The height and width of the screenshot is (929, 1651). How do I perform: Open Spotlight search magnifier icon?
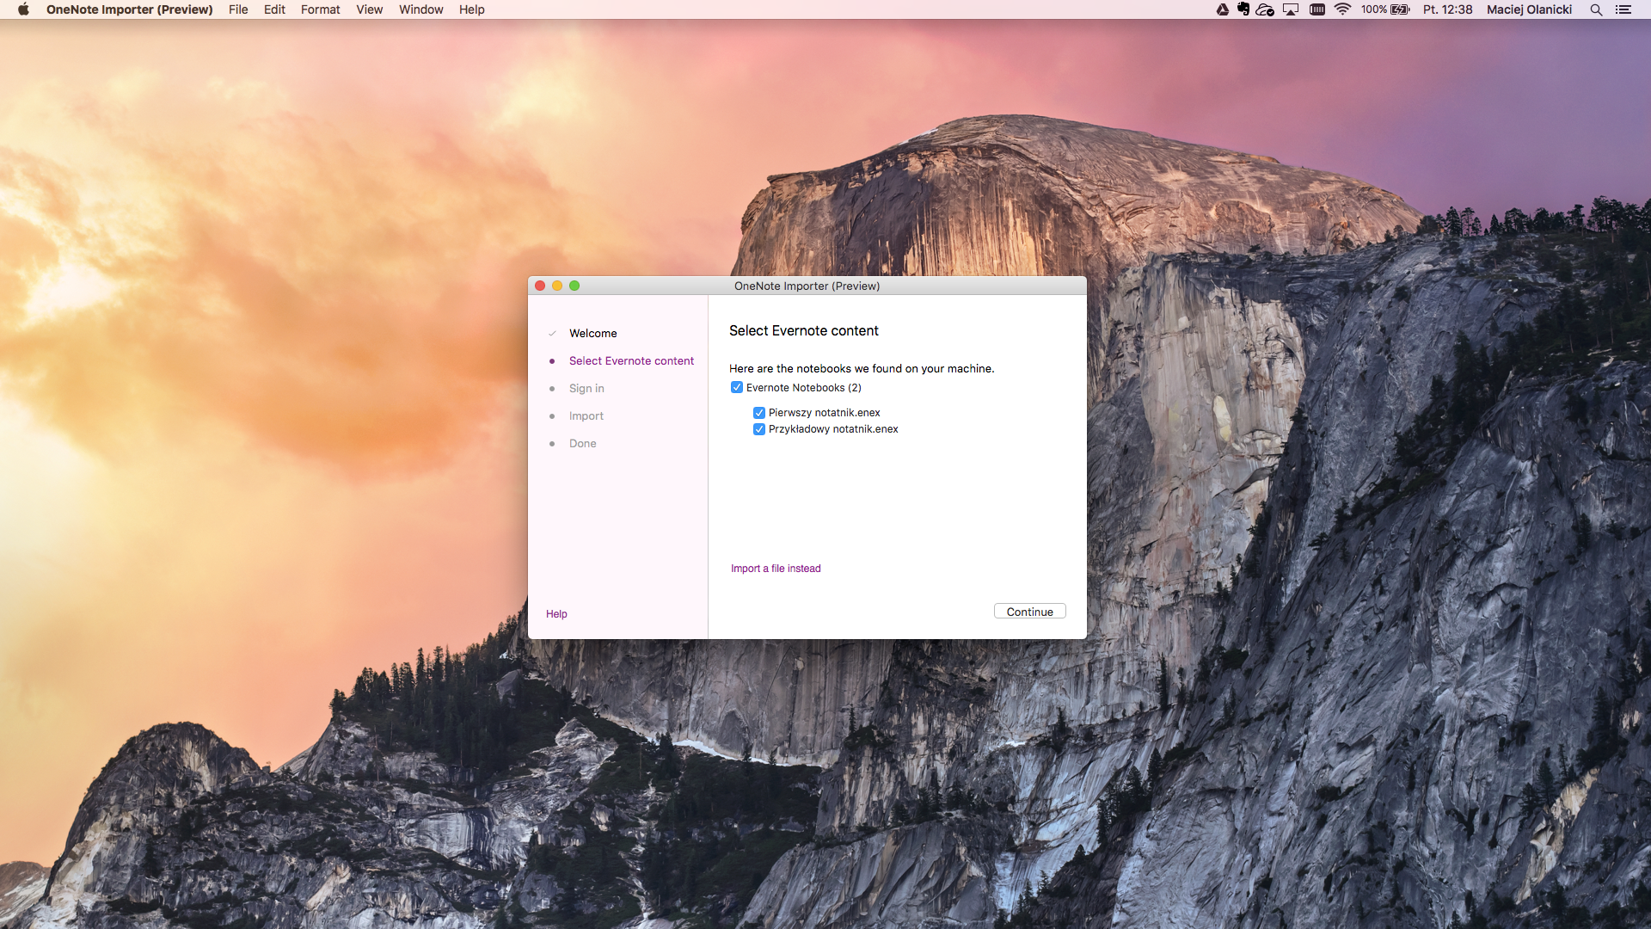pyautogui.click(x=1596, y=9)
